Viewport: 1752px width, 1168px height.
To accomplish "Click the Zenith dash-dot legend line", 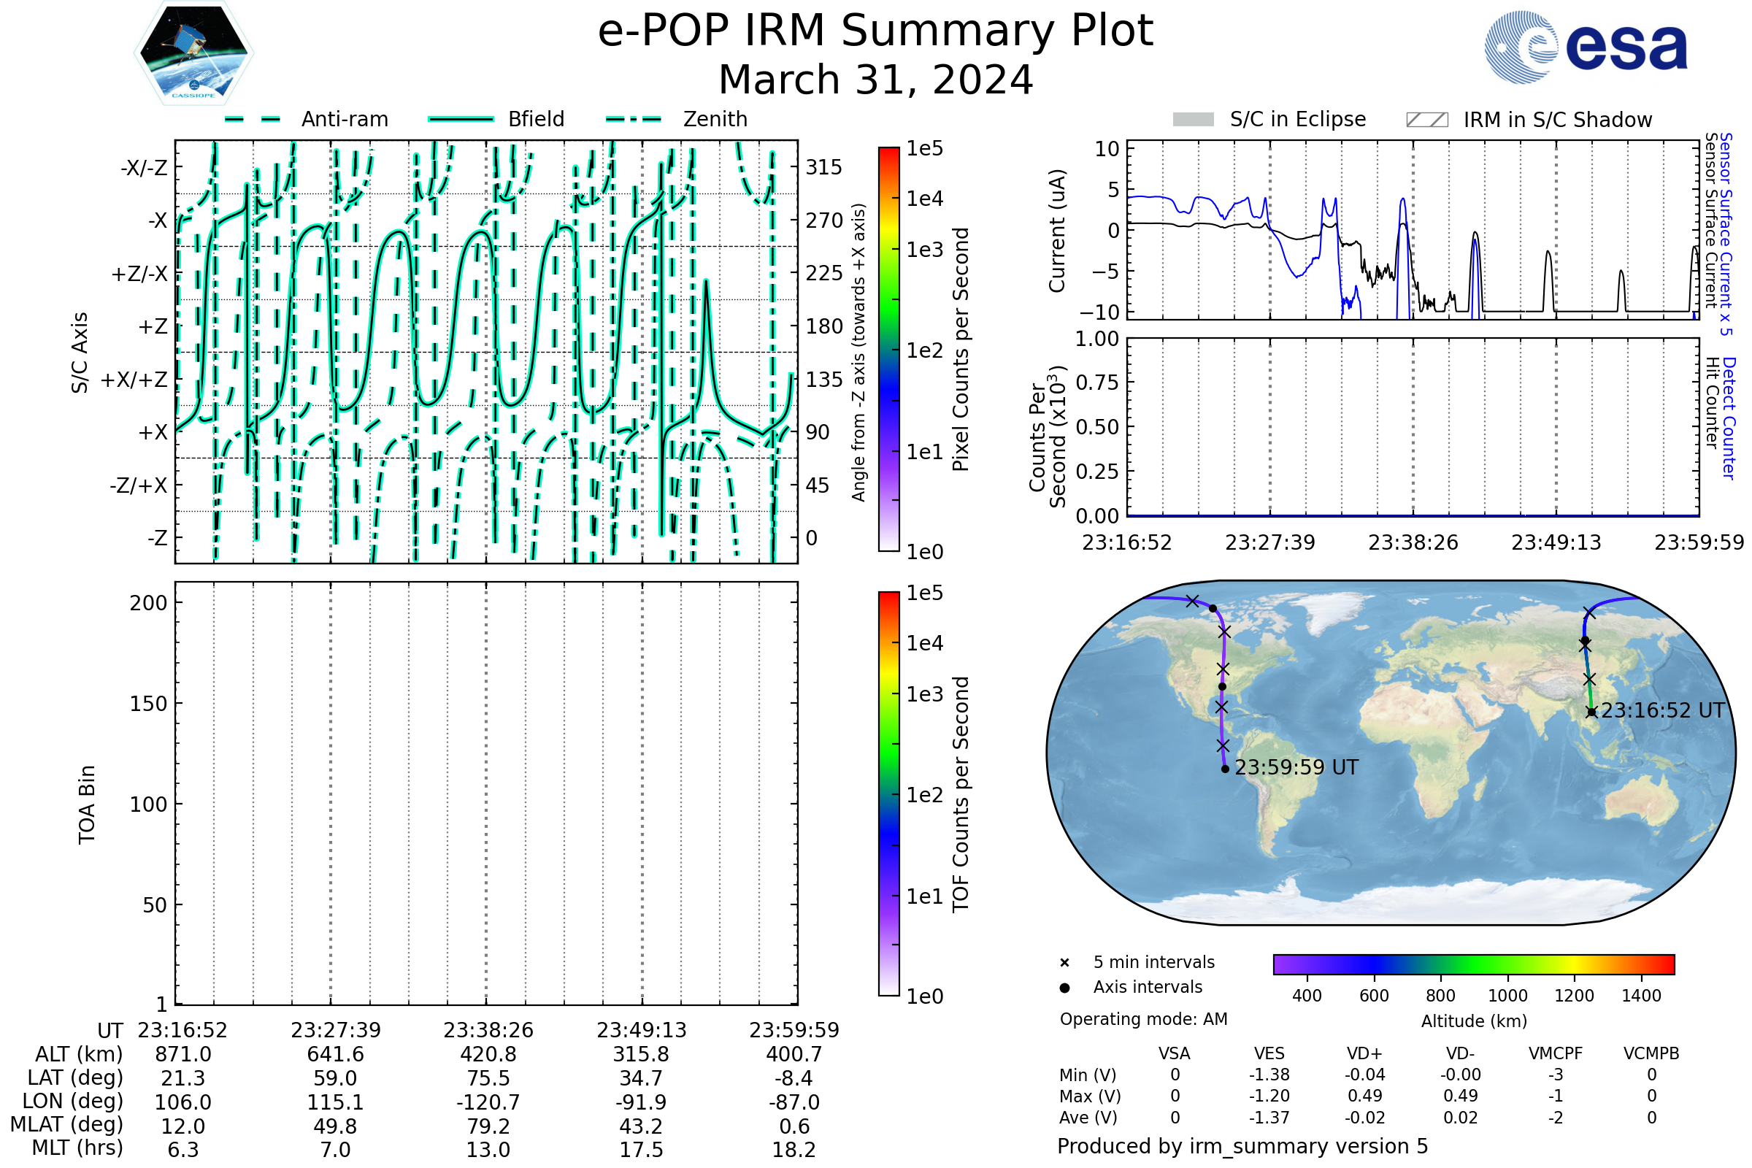I will 633,119.
